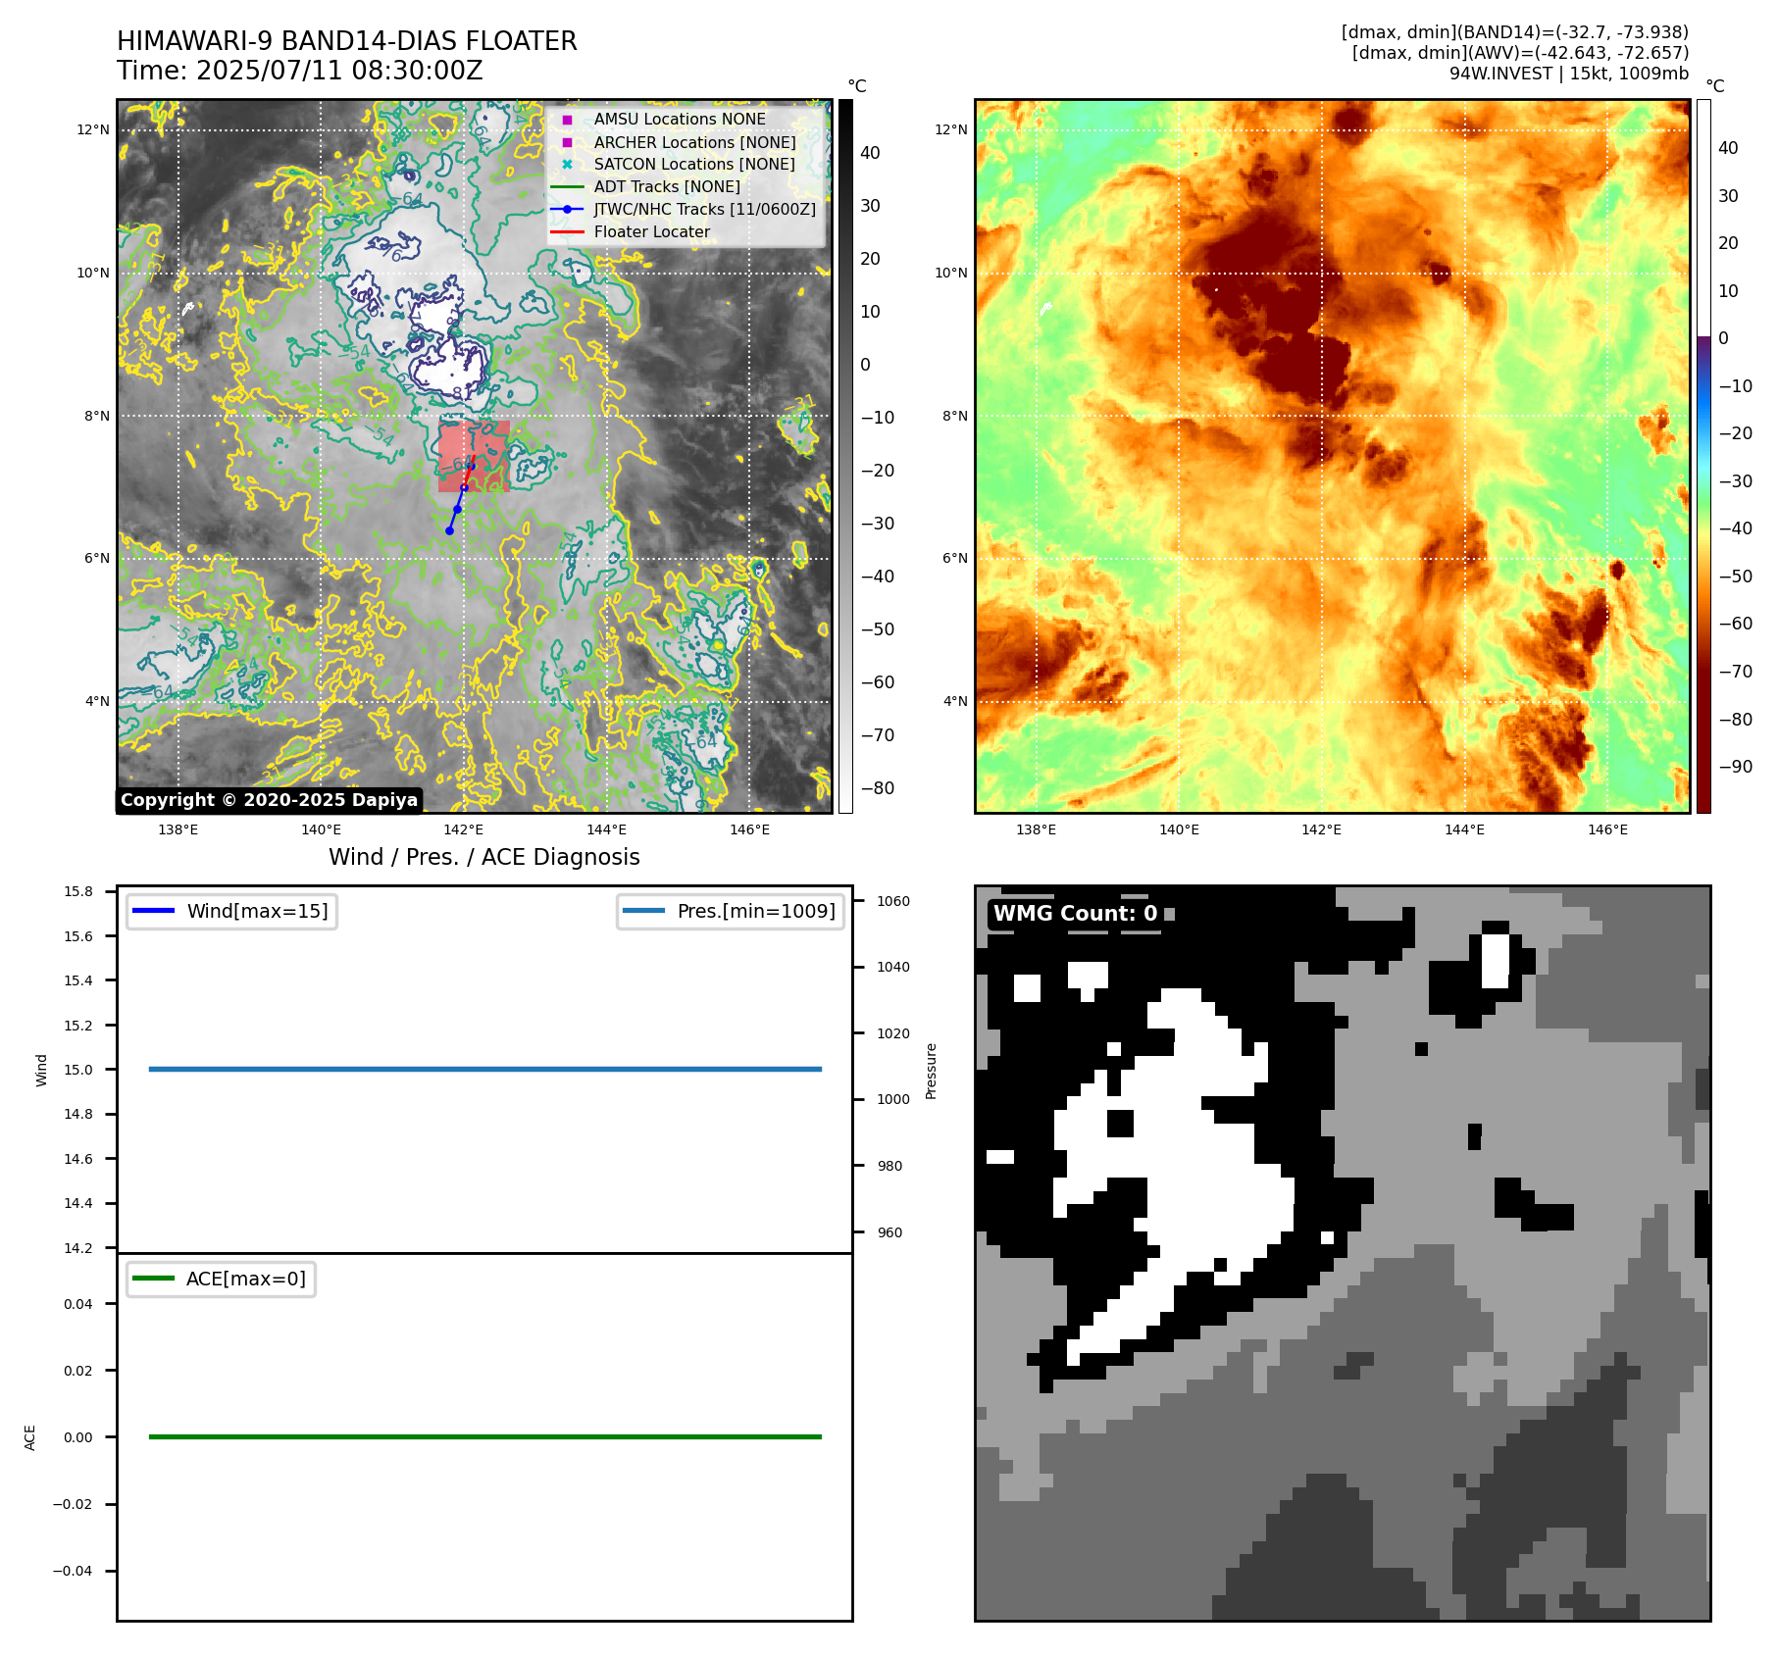Click the magenta ARCHER Locations legend marker
Screen dimensions: 1778x1657
(x=567, y=142)
